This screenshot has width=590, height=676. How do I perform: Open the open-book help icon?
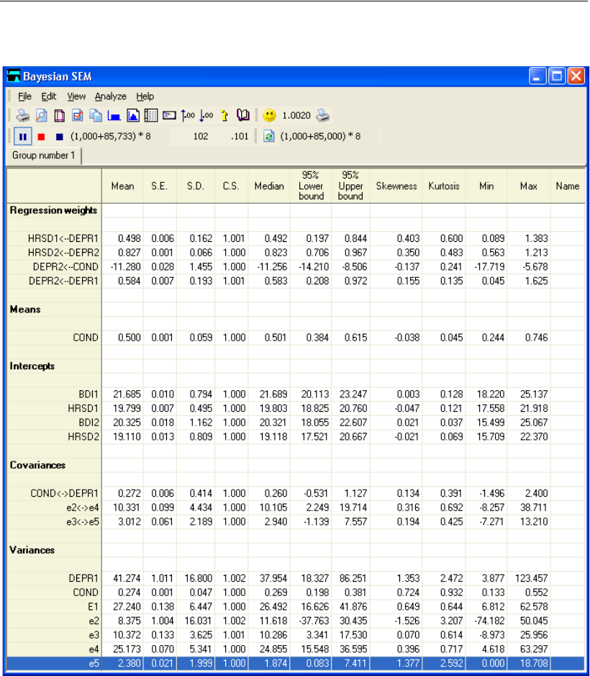click(x=242, y=115)
